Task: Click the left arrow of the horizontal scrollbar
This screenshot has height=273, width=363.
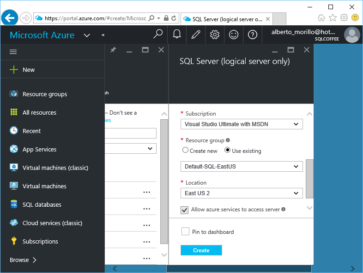Action: coord(115,268)
